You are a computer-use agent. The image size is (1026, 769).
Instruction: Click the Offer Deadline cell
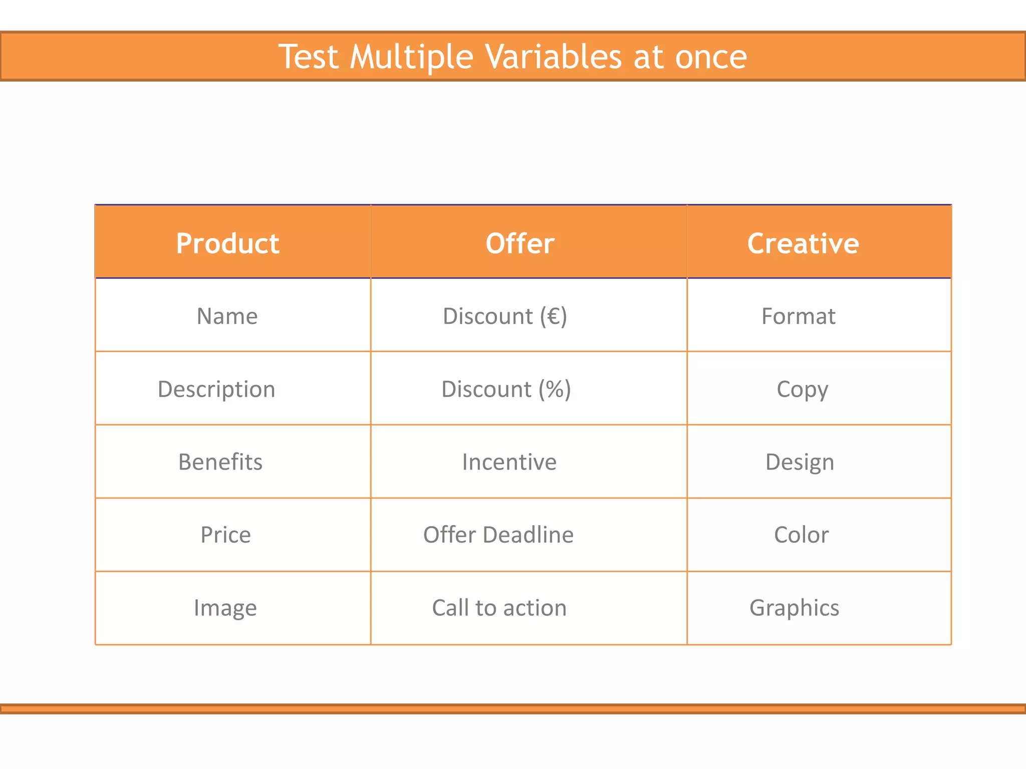(x=498, y=535)
